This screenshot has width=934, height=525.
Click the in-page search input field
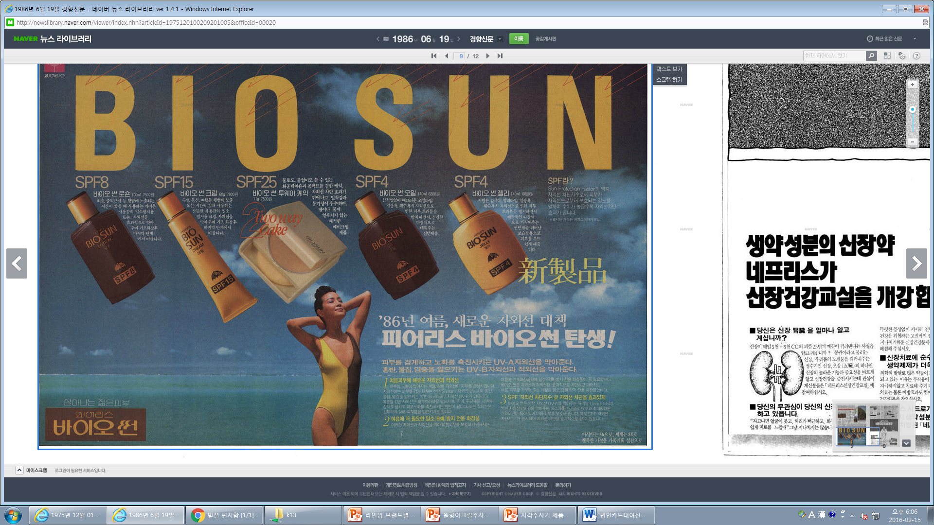pos(834,56)
